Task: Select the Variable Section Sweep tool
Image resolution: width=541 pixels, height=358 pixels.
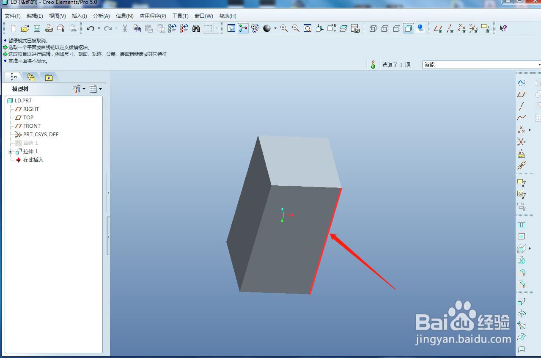Action: click(522, 325)
